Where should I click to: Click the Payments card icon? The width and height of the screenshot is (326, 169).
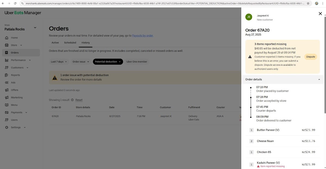point(7,112)
